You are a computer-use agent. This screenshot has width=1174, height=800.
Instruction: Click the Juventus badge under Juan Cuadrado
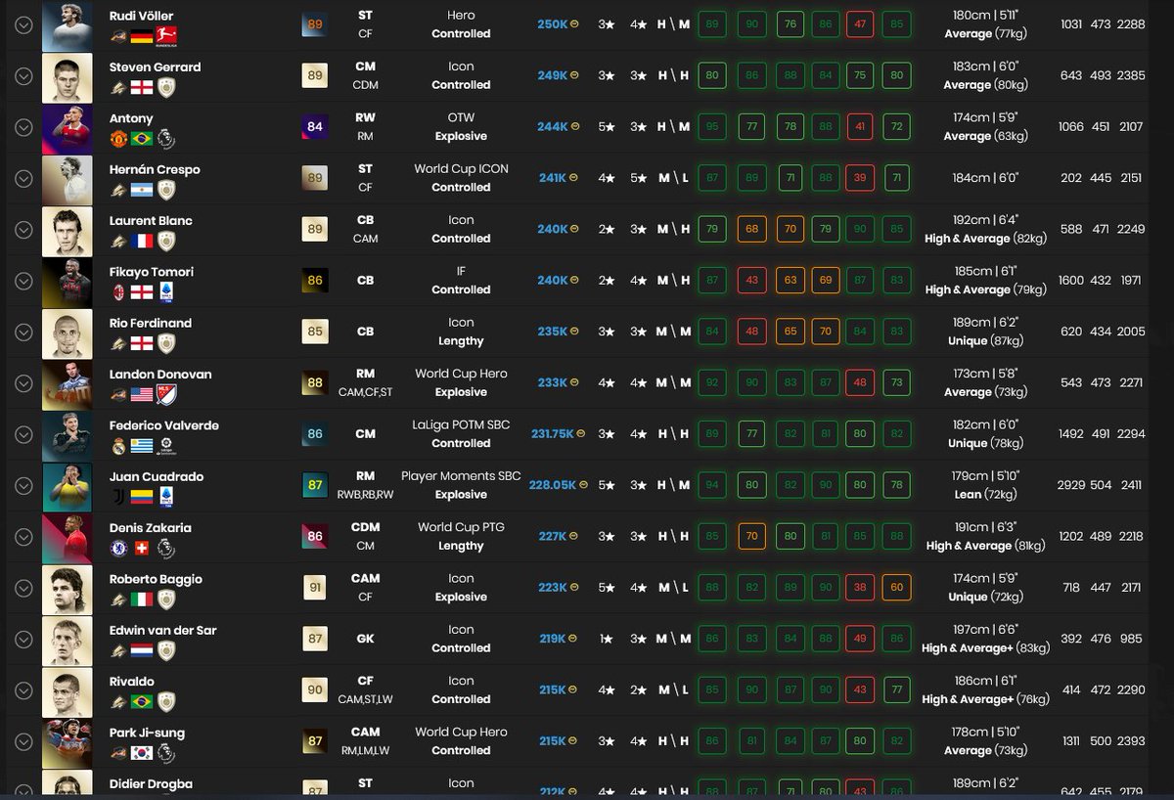pos(117,496)
